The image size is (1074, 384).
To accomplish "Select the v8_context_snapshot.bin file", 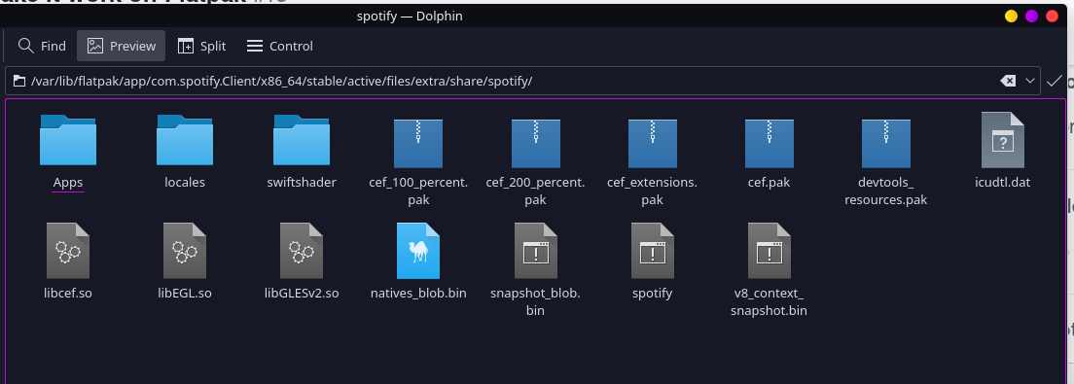I will tap(770, 251).
